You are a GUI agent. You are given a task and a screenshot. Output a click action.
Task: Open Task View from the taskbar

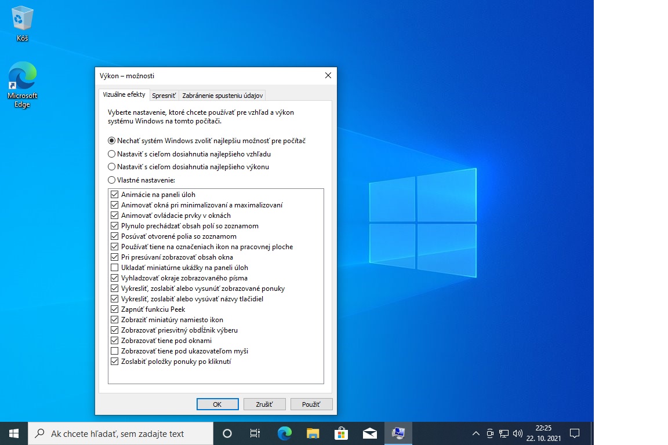pyautogui.click(x=255, y=433)
